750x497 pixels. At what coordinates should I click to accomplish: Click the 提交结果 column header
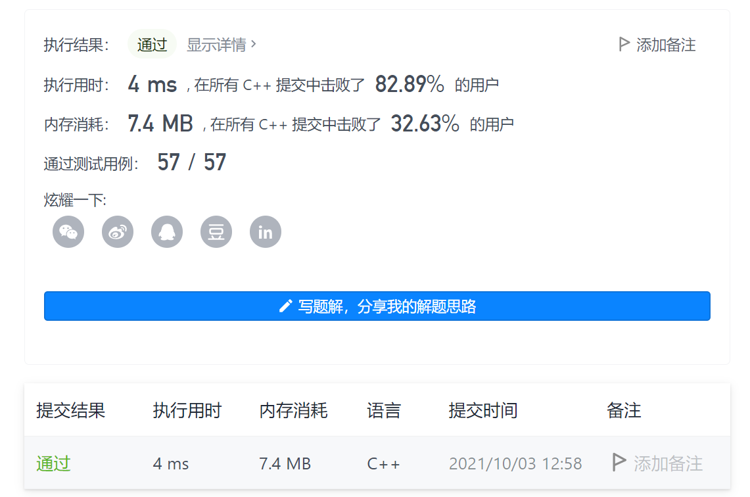tap(71, 410)
